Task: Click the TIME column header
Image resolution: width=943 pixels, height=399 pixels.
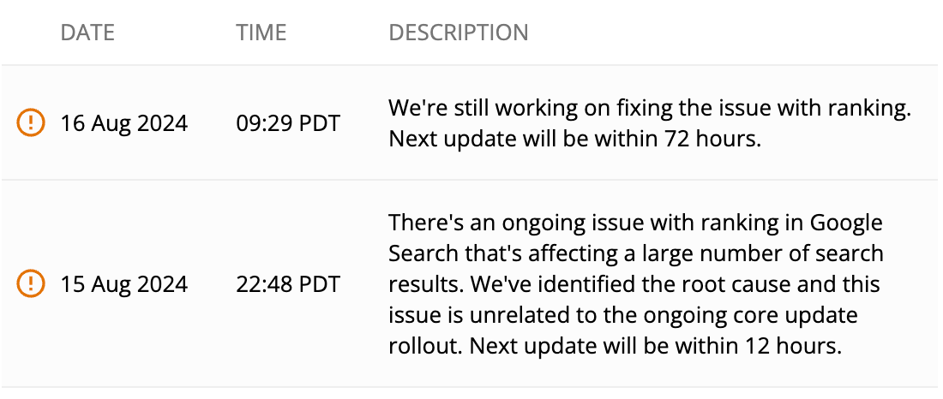Action: pyautogui.click(x=261, y=33)
